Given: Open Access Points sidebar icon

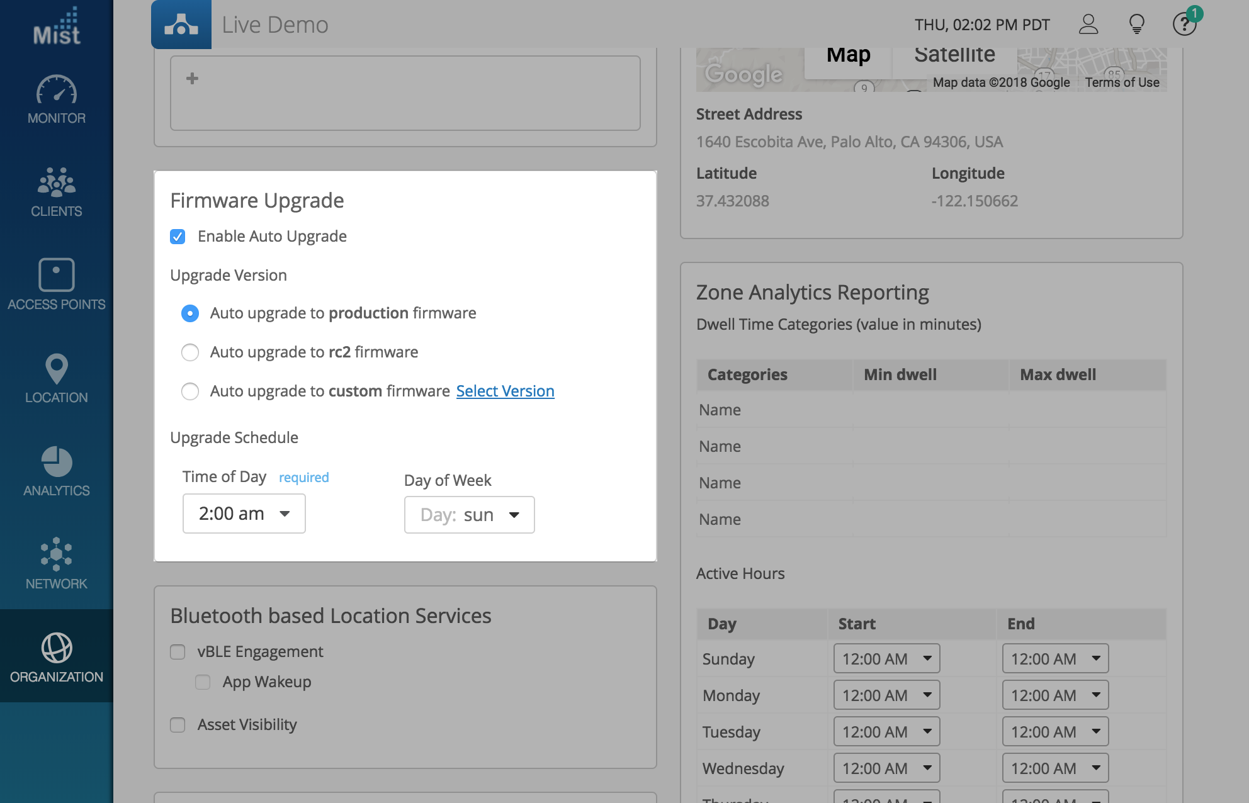Looking at the screenshot, I should [x=56, y=275].
